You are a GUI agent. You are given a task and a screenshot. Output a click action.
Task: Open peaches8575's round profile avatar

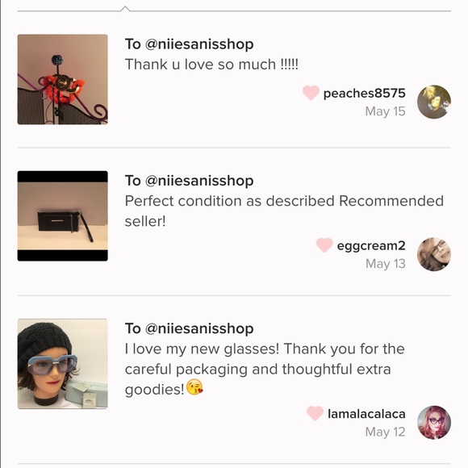coord(434,102)
